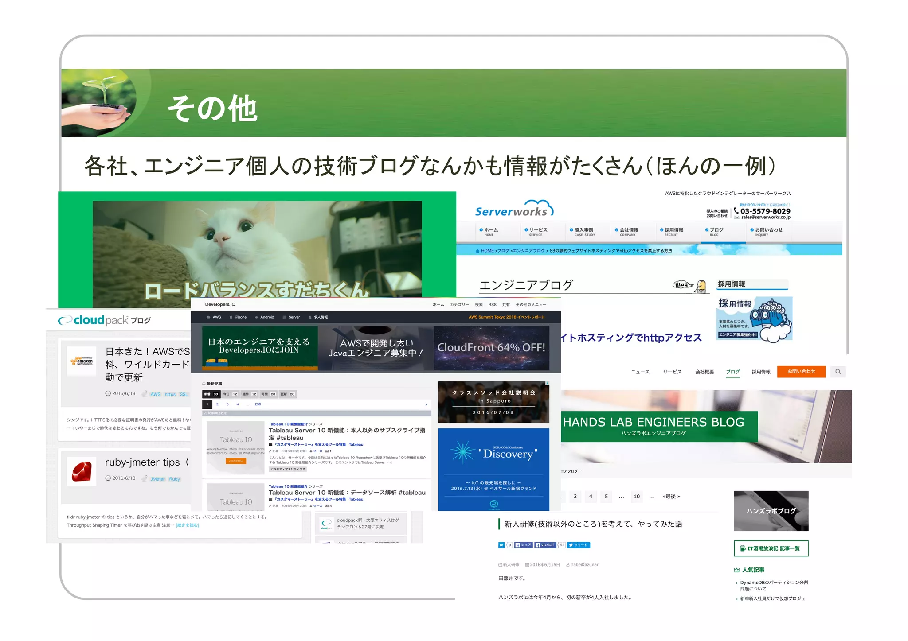
Task: Select 求人情報 person icon category
Action: pyautogui.click(x=318, y=317)
